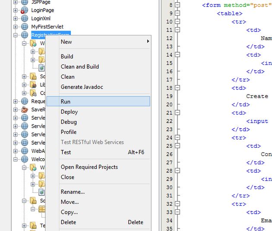Select the MyFirstServlet tree item
Image resolution: width=272 pixels, height=231 pixels.
point(47,27)
